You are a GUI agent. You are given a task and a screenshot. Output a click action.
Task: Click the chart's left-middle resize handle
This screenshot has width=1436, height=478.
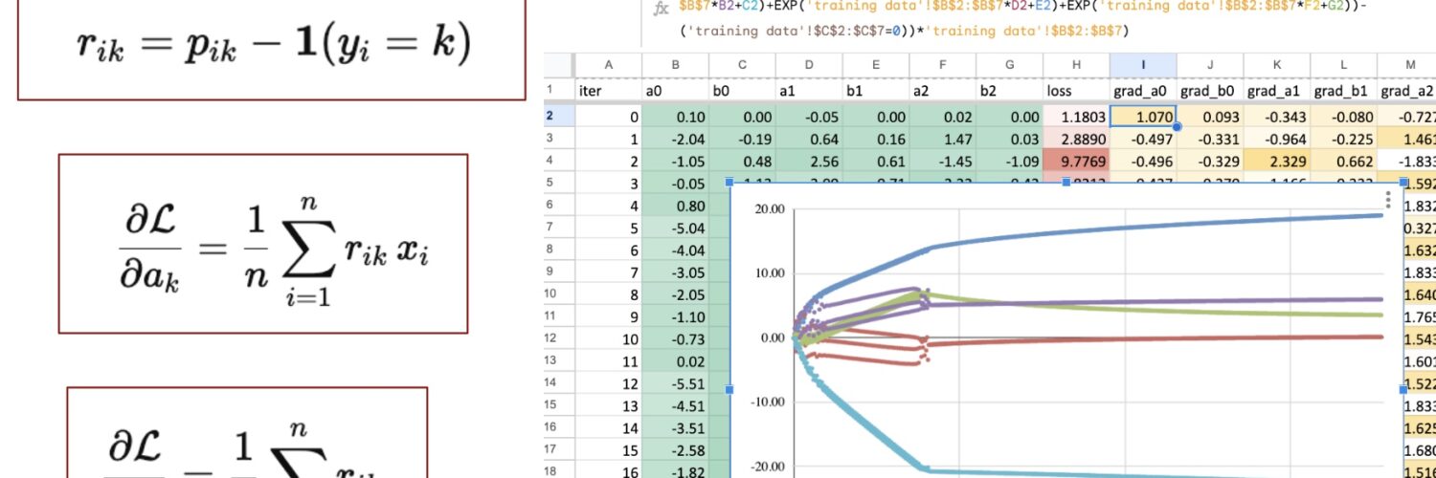[730, 389]
